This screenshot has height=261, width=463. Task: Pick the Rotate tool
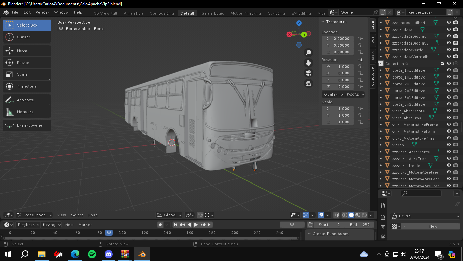pos(27,63)
